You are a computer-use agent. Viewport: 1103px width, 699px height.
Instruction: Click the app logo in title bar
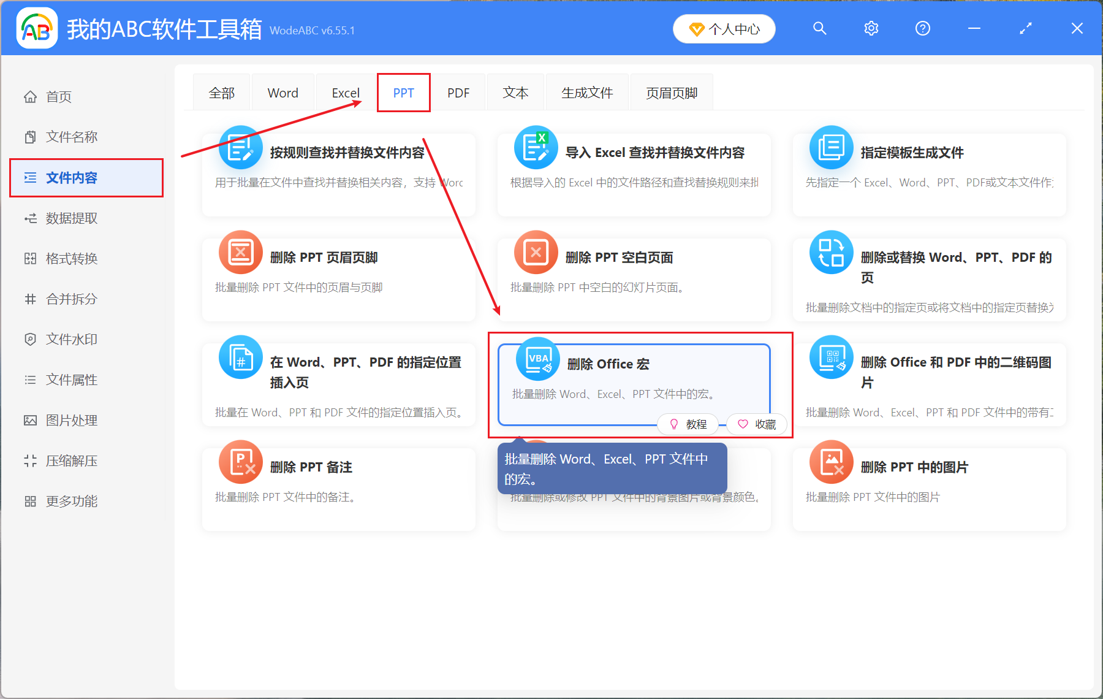(37, 28)
